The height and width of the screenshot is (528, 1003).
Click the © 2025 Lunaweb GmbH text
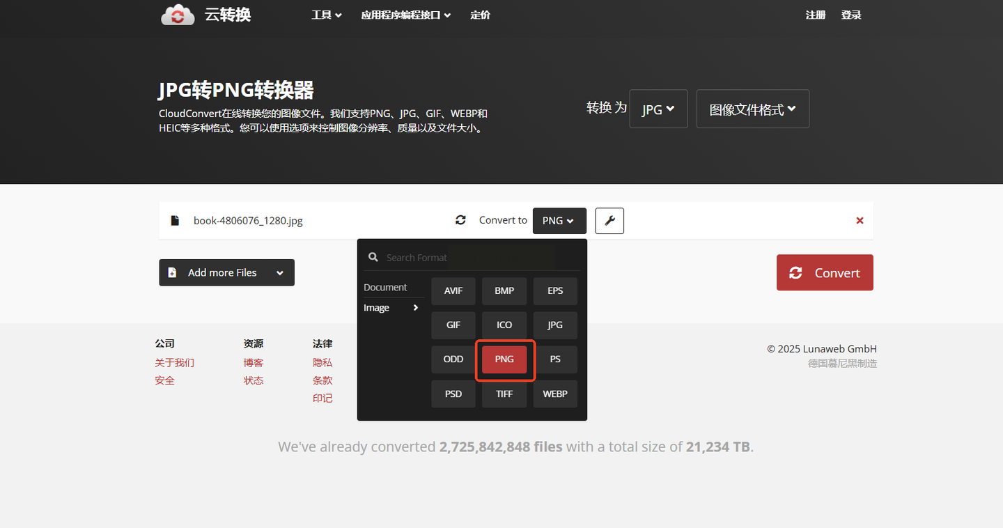(822, 349)
